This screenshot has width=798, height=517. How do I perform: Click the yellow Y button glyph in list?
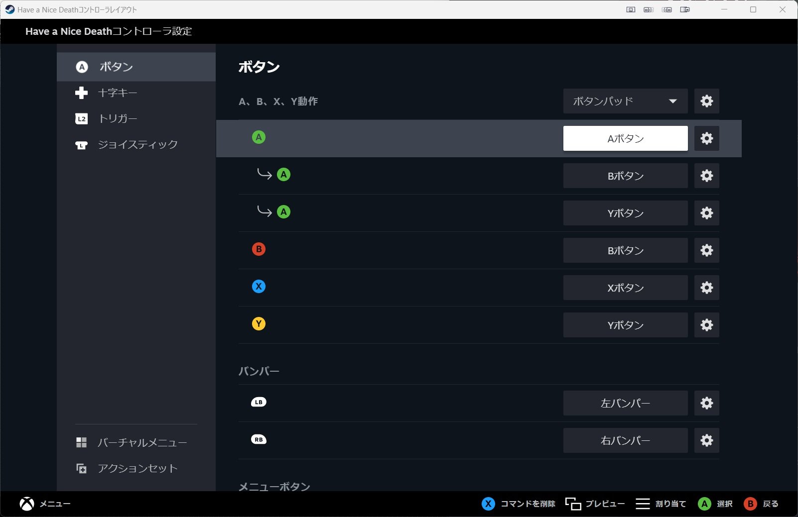[x=259, y=324]
